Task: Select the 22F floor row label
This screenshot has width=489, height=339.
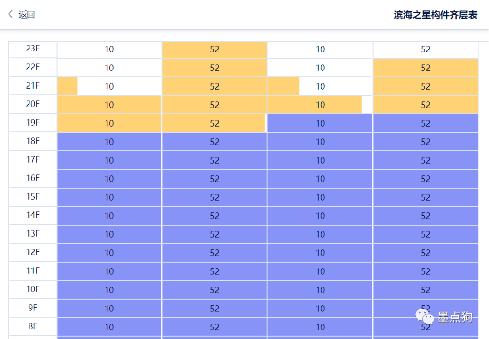Action: point(33,67)
